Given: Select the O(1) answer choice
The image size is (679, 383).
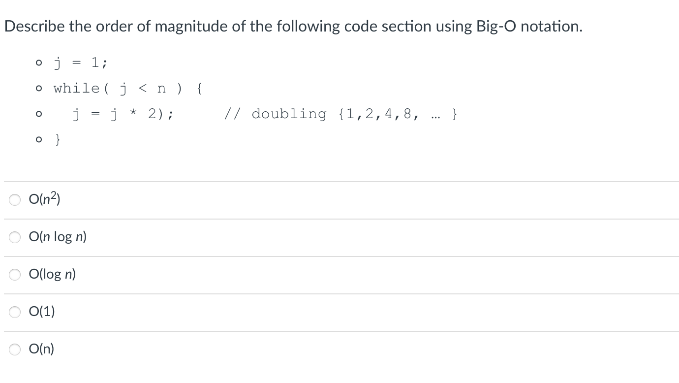Looking at the screenshot, I should tap(15, 311).
